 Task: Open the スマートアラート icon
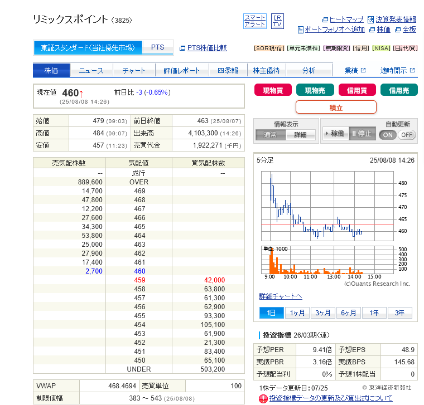coord(255,21)
